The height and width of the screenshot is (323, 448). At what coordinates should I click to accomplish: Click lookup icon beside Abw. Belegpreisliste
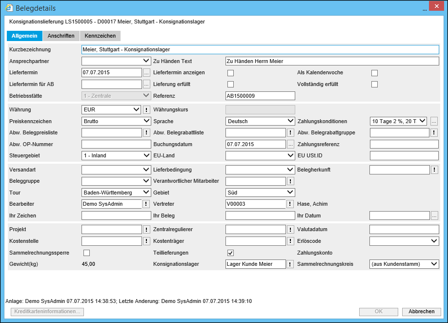point(146,132)
